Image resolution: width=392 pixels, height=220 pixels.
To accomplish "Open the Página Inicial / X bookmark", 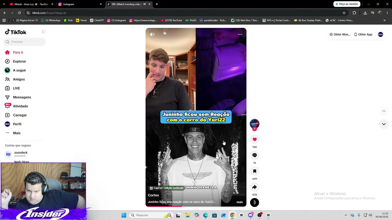I will click(25, 20).
